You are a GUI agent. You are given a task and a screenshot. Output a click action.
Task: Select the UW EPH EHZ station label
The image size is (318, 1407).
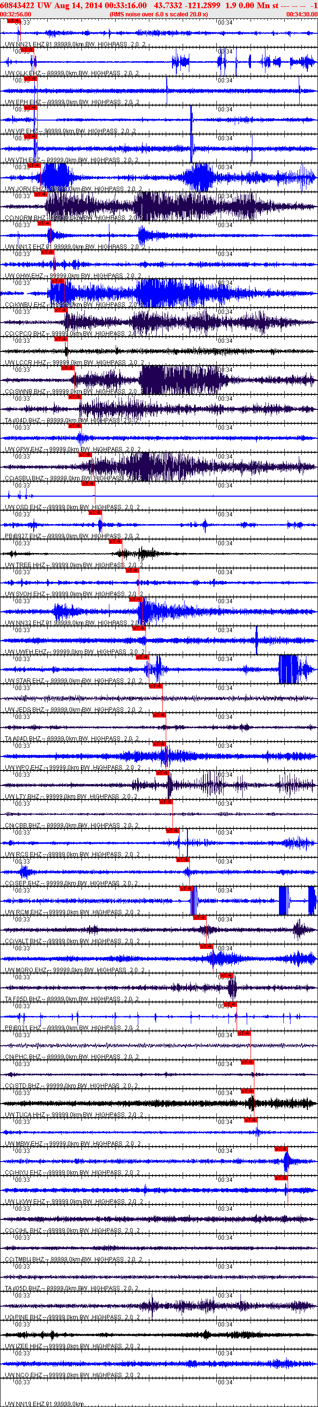(x=71, y=102)
